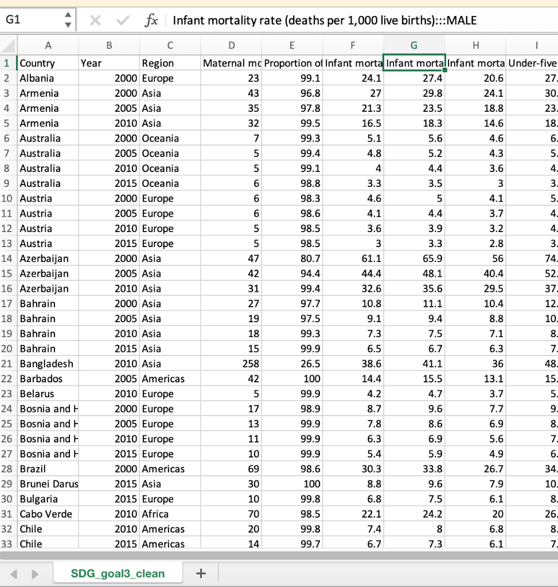Viewport: 558px width, 587px height.
Task: Select the Year value 2000 for Albania
Action: 108,78
